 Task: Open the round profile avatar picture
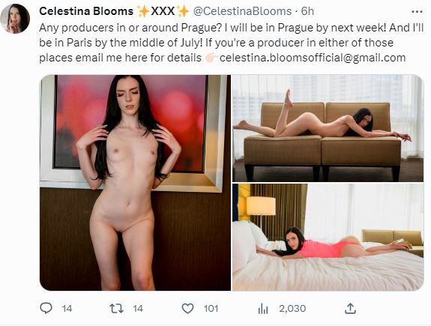(x=15, y=19)
